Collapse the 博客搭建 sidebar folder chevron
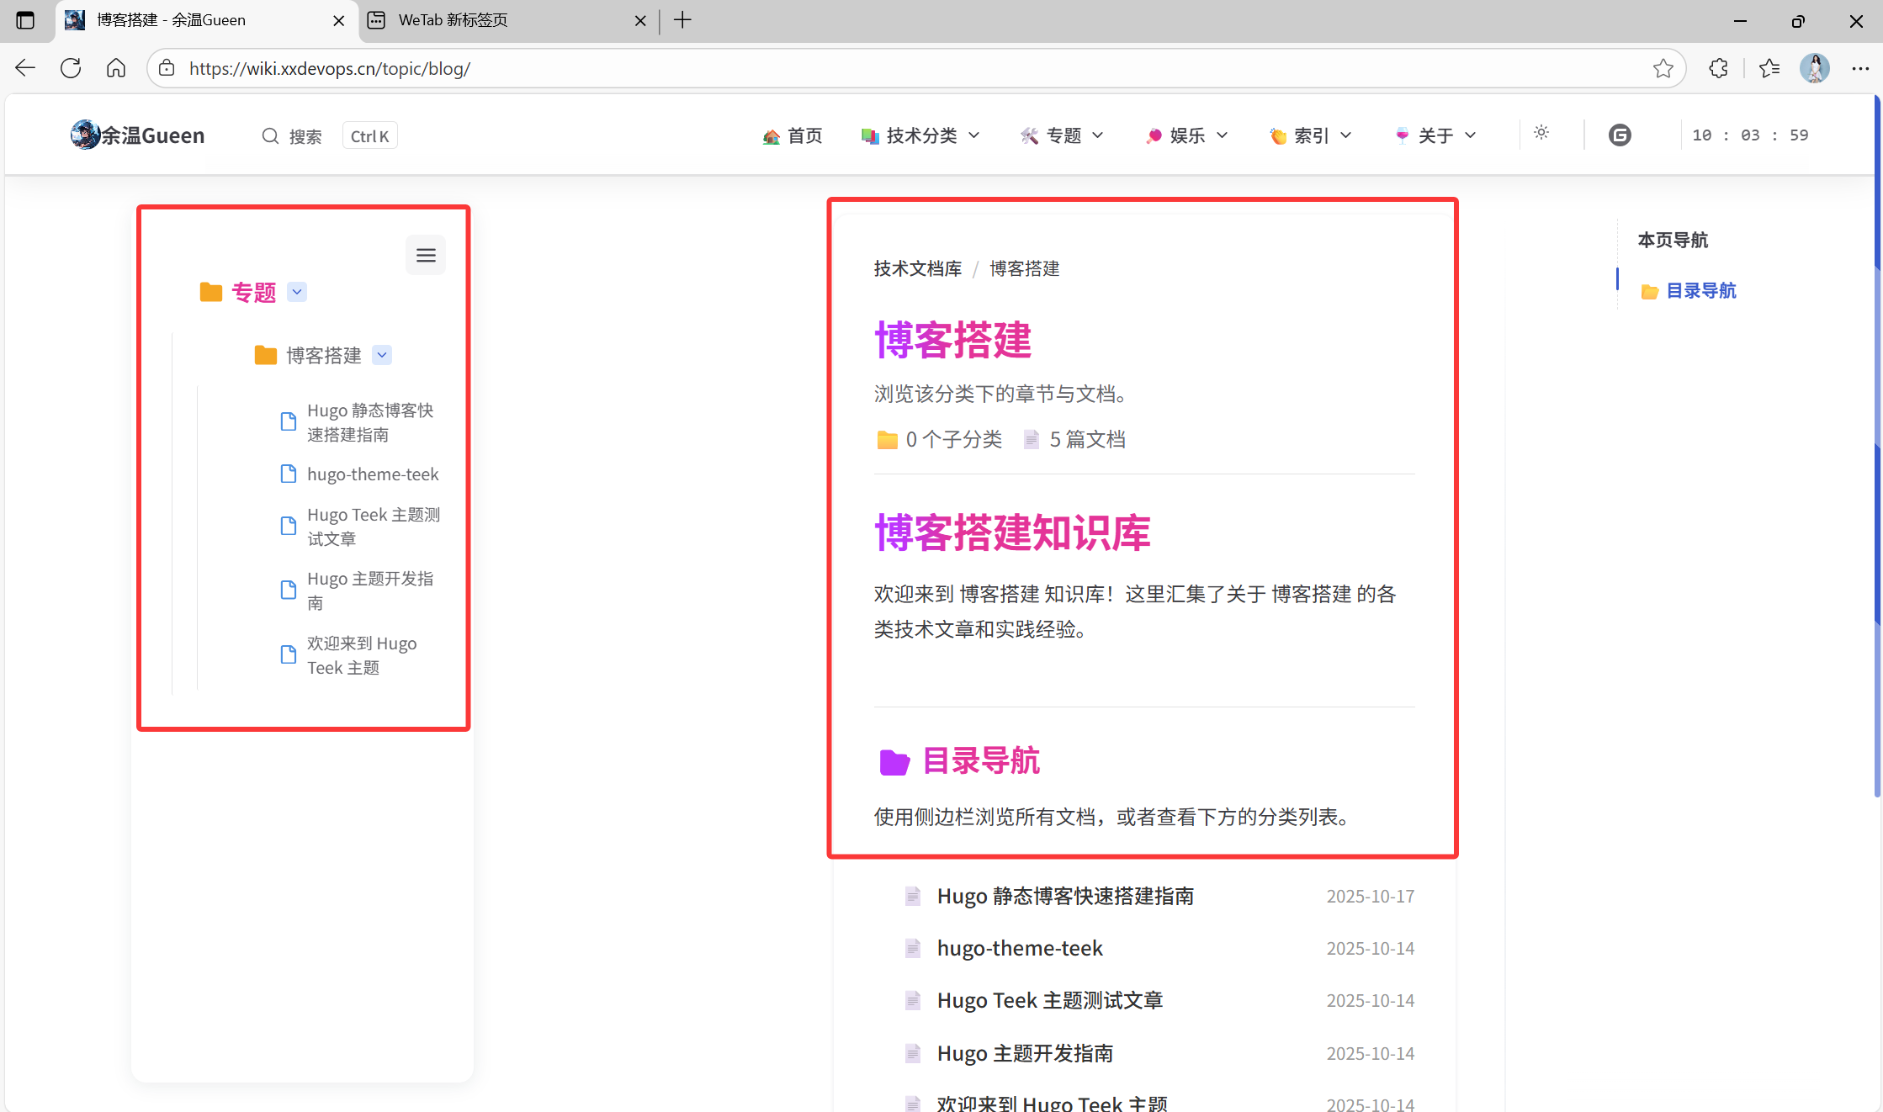The width and height of the screenshot is (1883, 1112). (x=382, y=355)
